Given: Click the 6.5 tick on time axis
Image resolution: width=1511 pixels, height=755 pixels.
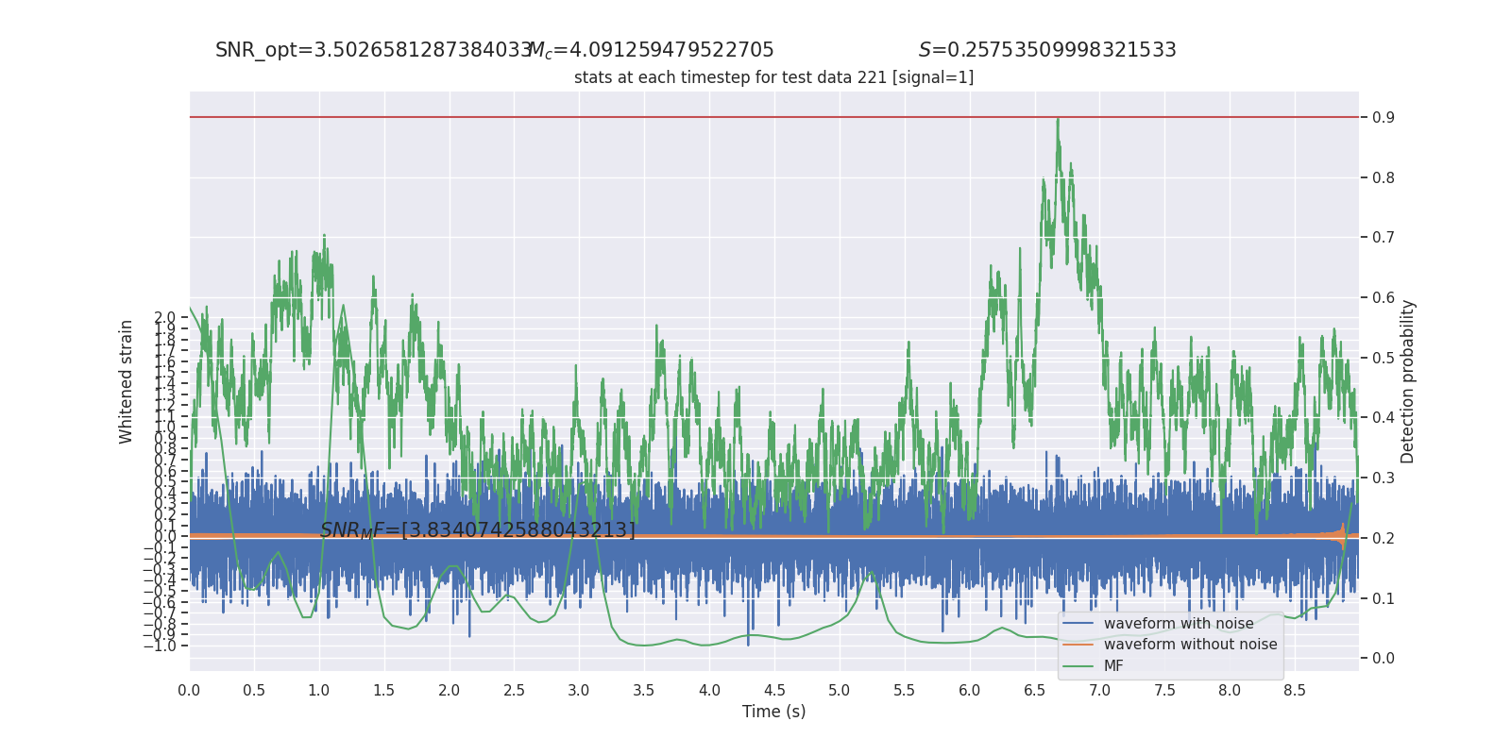Looking at the screenshot, I should [1035, 691].
